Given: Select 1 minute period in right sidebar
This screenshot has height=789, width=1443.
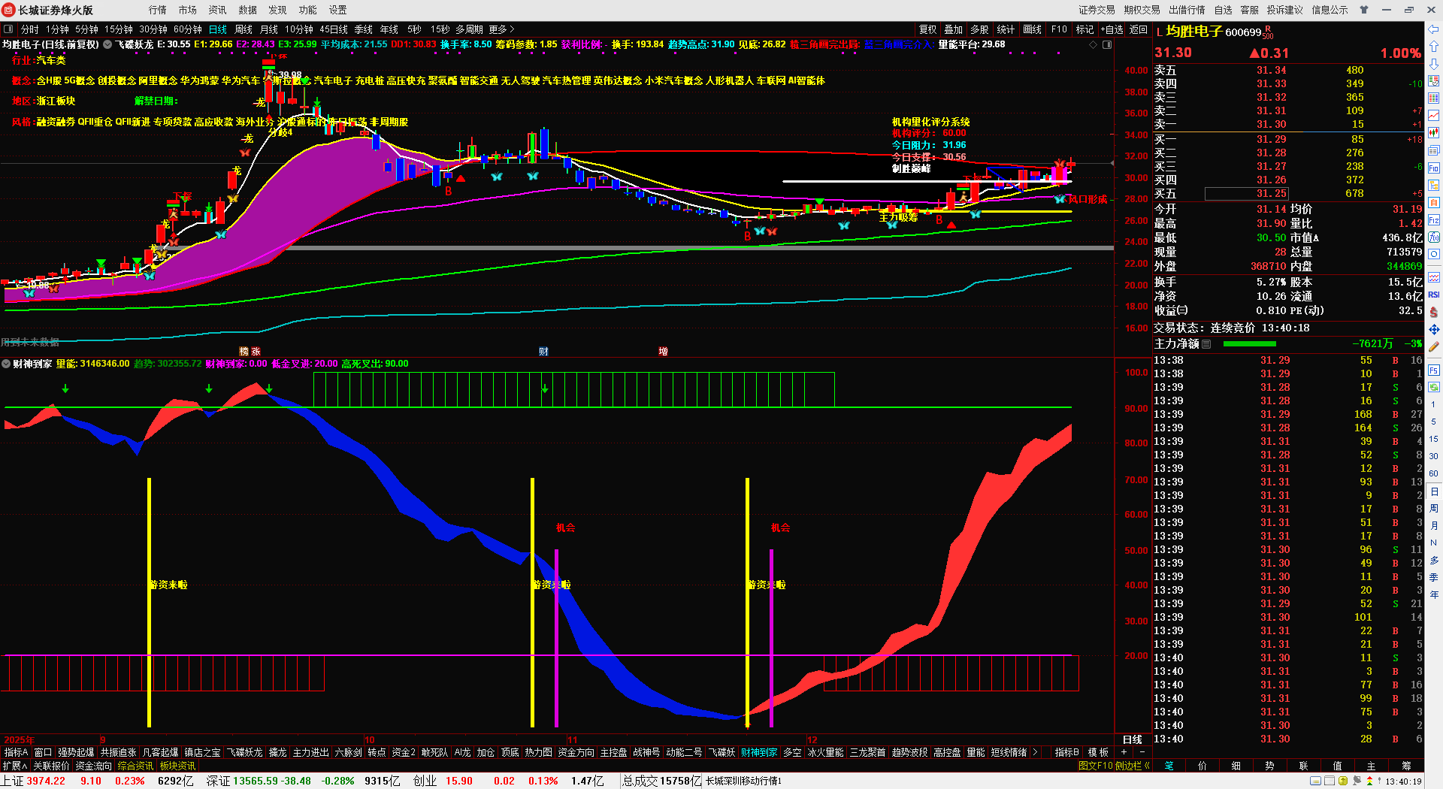Looking at the screenshot, I should (1434, 404).
